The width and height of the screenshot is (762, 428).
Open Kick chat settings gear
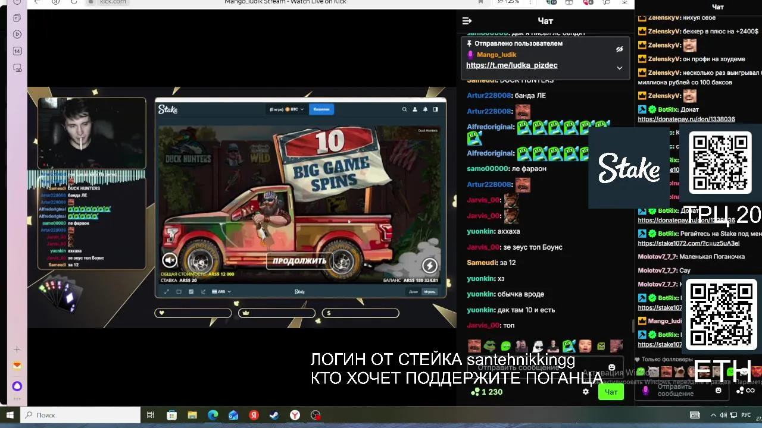[586, 392]
